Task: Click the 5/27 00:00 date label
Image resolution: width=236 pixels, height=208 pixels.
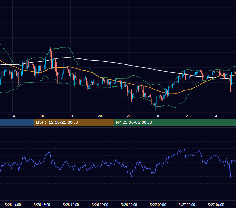Action: [158, 205]
